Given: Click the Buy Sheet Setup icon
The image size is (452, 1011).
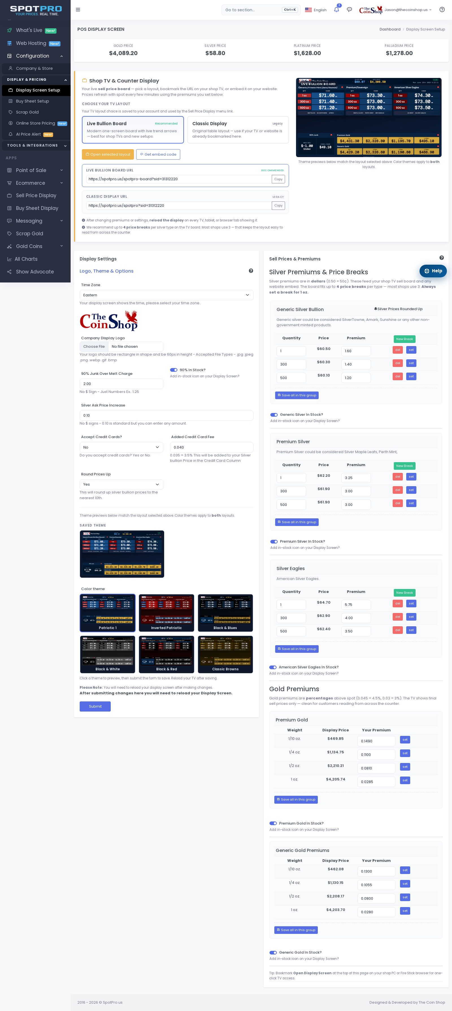Looking at the screenshot, I should (x=11, y=101).
